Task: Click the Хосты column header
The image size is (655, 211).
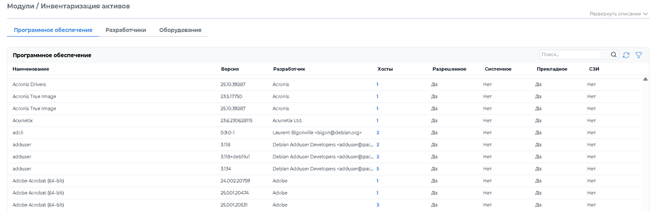Action: click(x=385, y=69)
